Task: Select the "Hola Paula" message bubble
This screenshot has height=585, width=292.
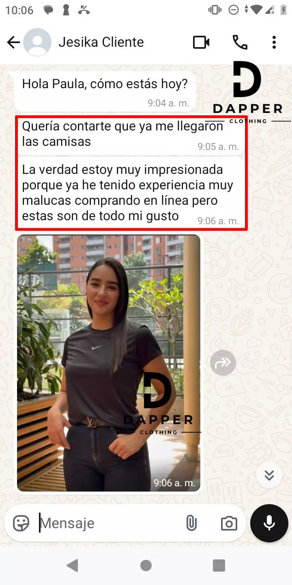Action: (105, 91)
